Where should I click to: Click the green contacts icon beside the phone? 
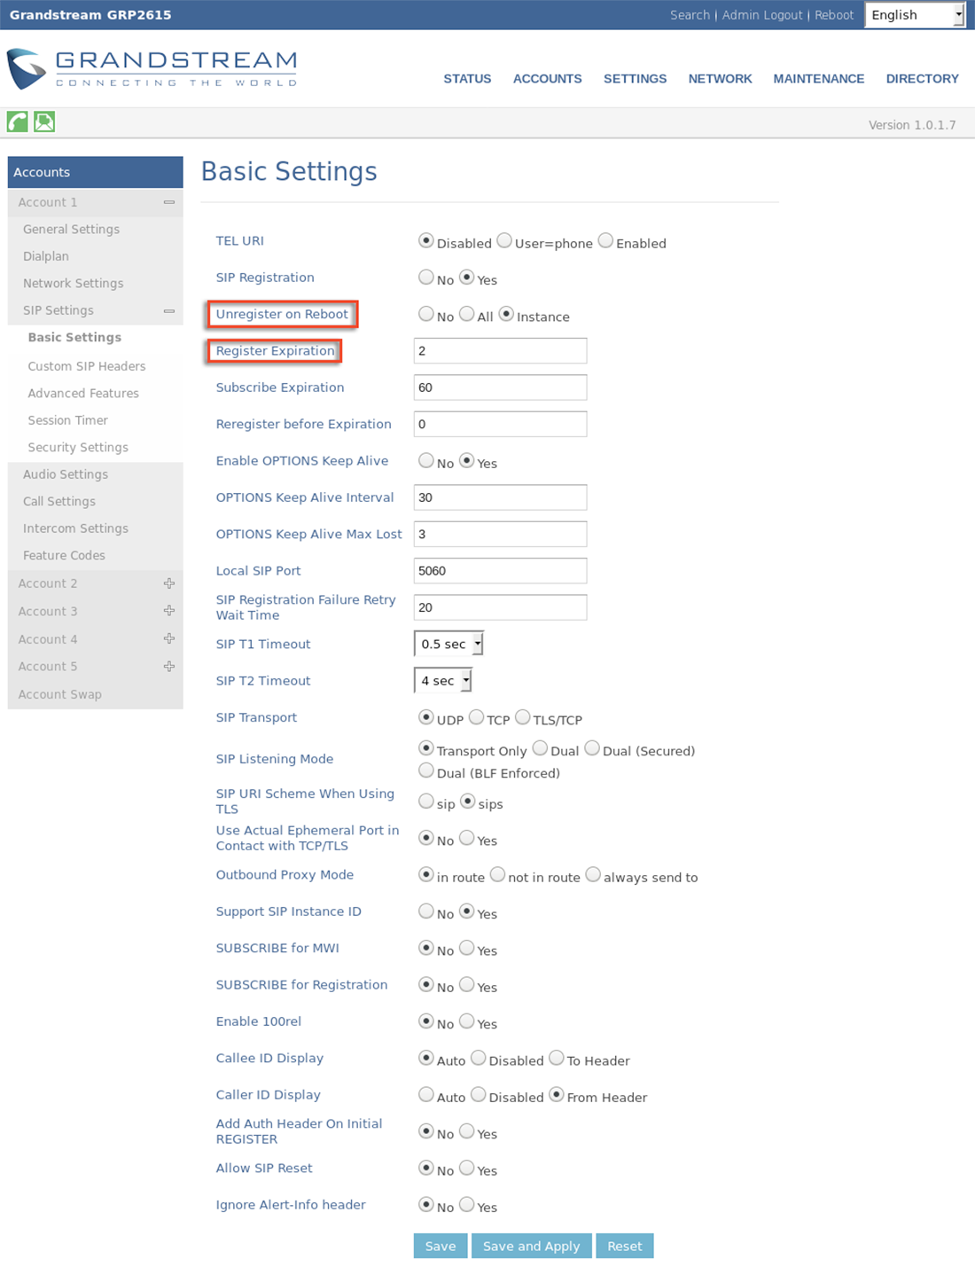click(44, 121)
